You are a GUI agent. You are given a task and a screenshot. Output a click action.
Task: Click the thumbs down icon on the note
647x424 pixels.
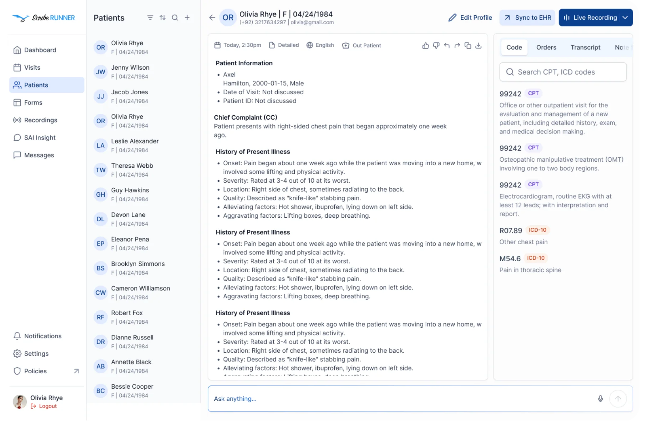pyautogui.click(x=436, y=46)
